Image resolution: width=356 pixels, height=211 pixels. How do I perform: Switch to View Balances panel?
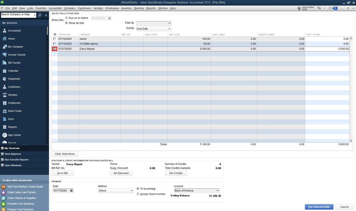click(x=13, y=154)
